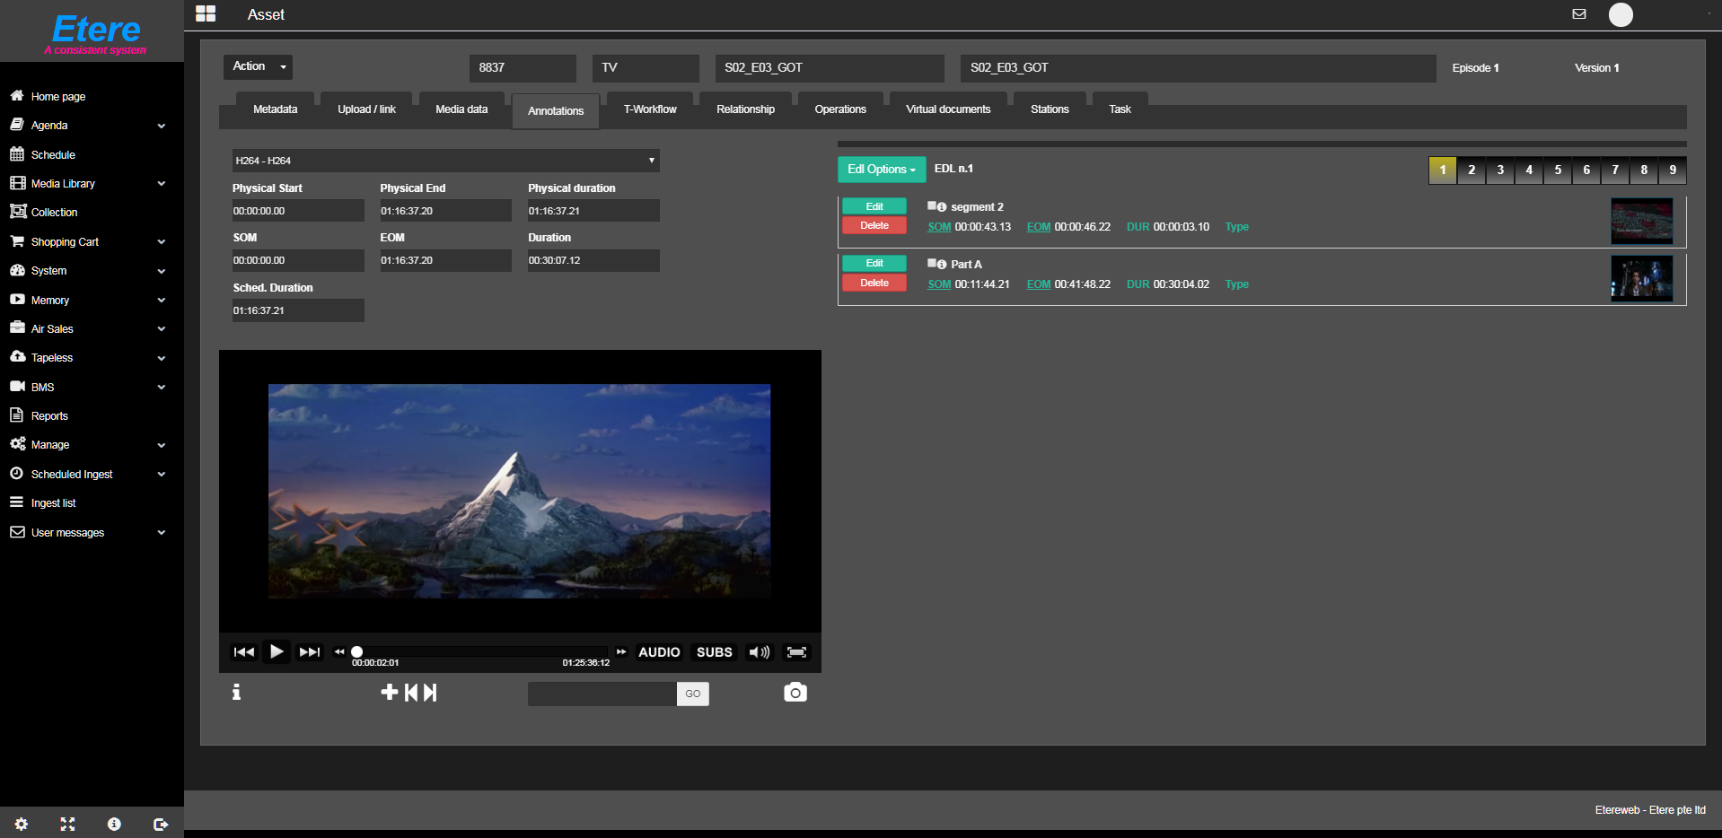
Task: Check the checkbox next to Part A
Action: click(x=931, y=261)
